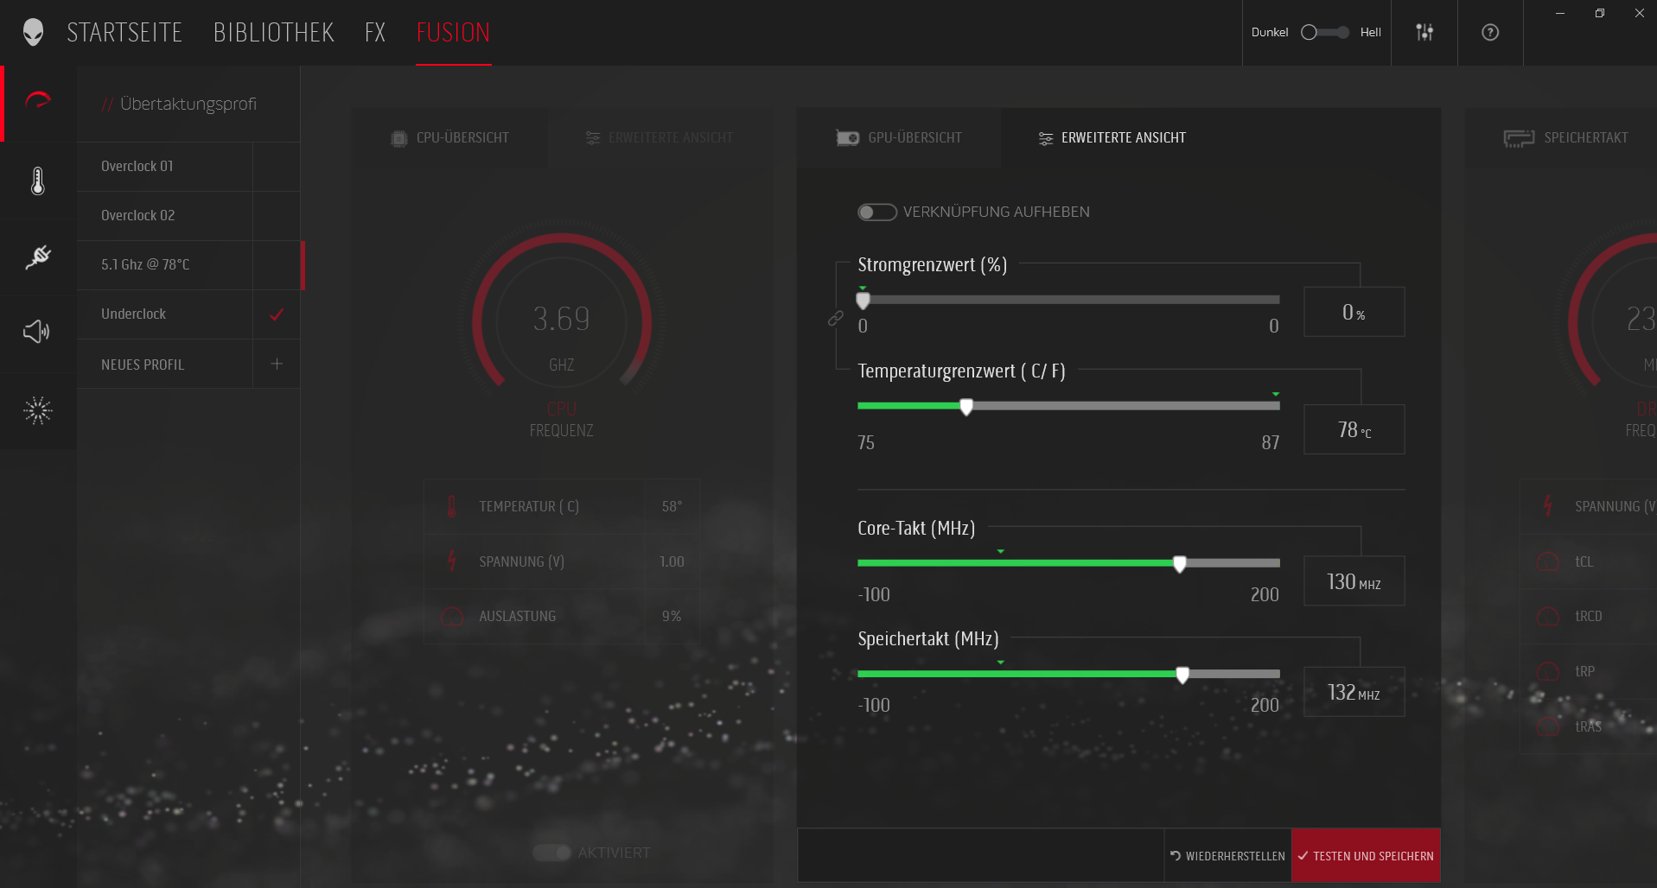
Task: Click the Temperaturgrenzwert value field
Action: pyautogui.click(x=1354, y=429)
